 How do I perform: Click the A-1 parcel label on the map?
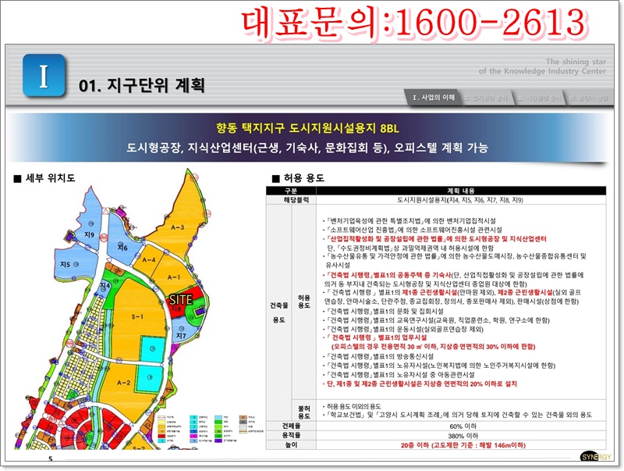coord(173,277)
